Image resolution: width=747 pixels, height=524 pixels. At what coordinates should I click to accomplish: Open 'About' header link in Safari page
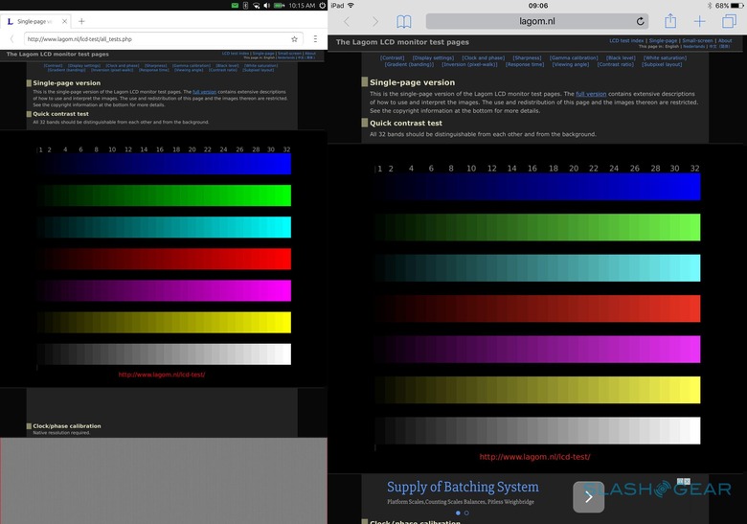click(x=725, y=41)
